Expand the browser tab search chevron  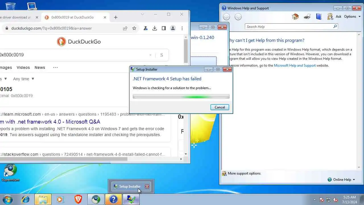[142, 14]
